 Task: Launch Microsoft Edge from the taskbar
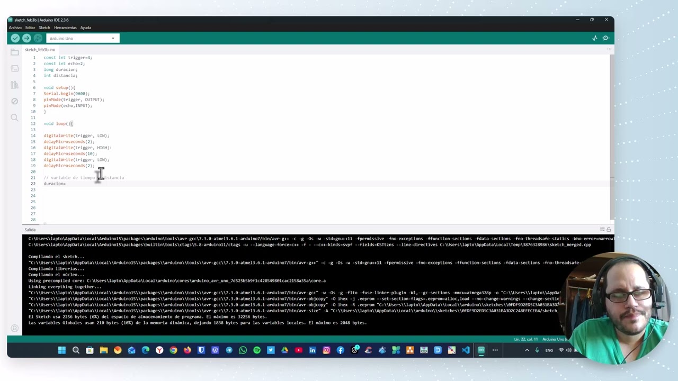(146, 350)
